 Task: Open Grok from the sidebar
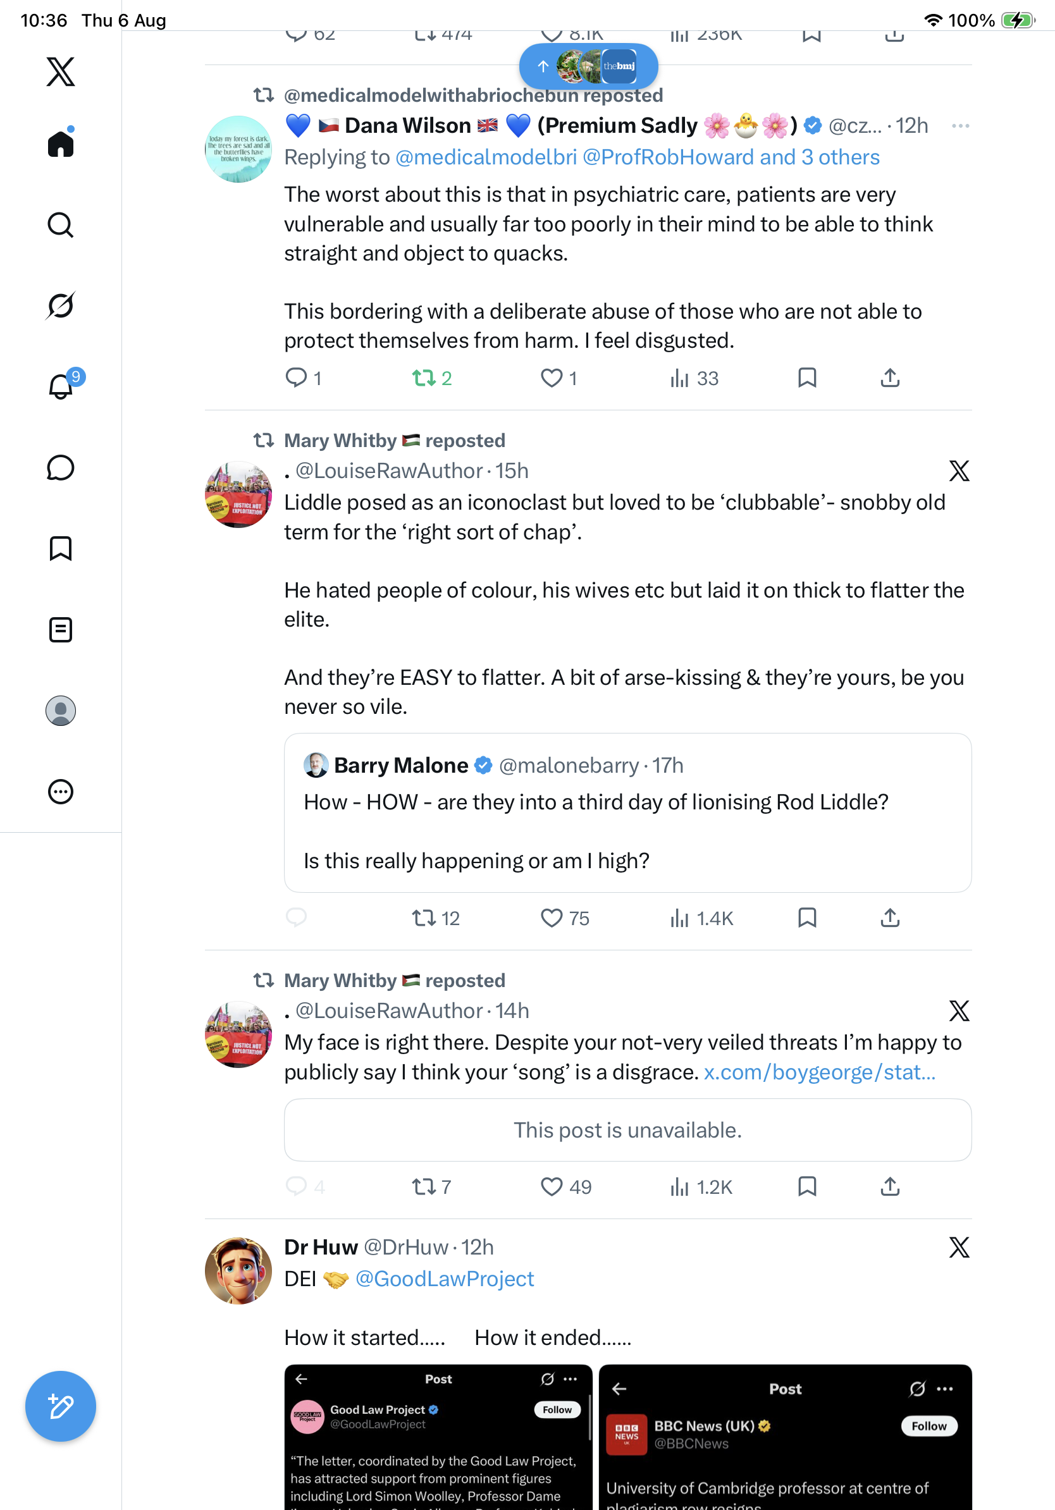tap(61, 306)
